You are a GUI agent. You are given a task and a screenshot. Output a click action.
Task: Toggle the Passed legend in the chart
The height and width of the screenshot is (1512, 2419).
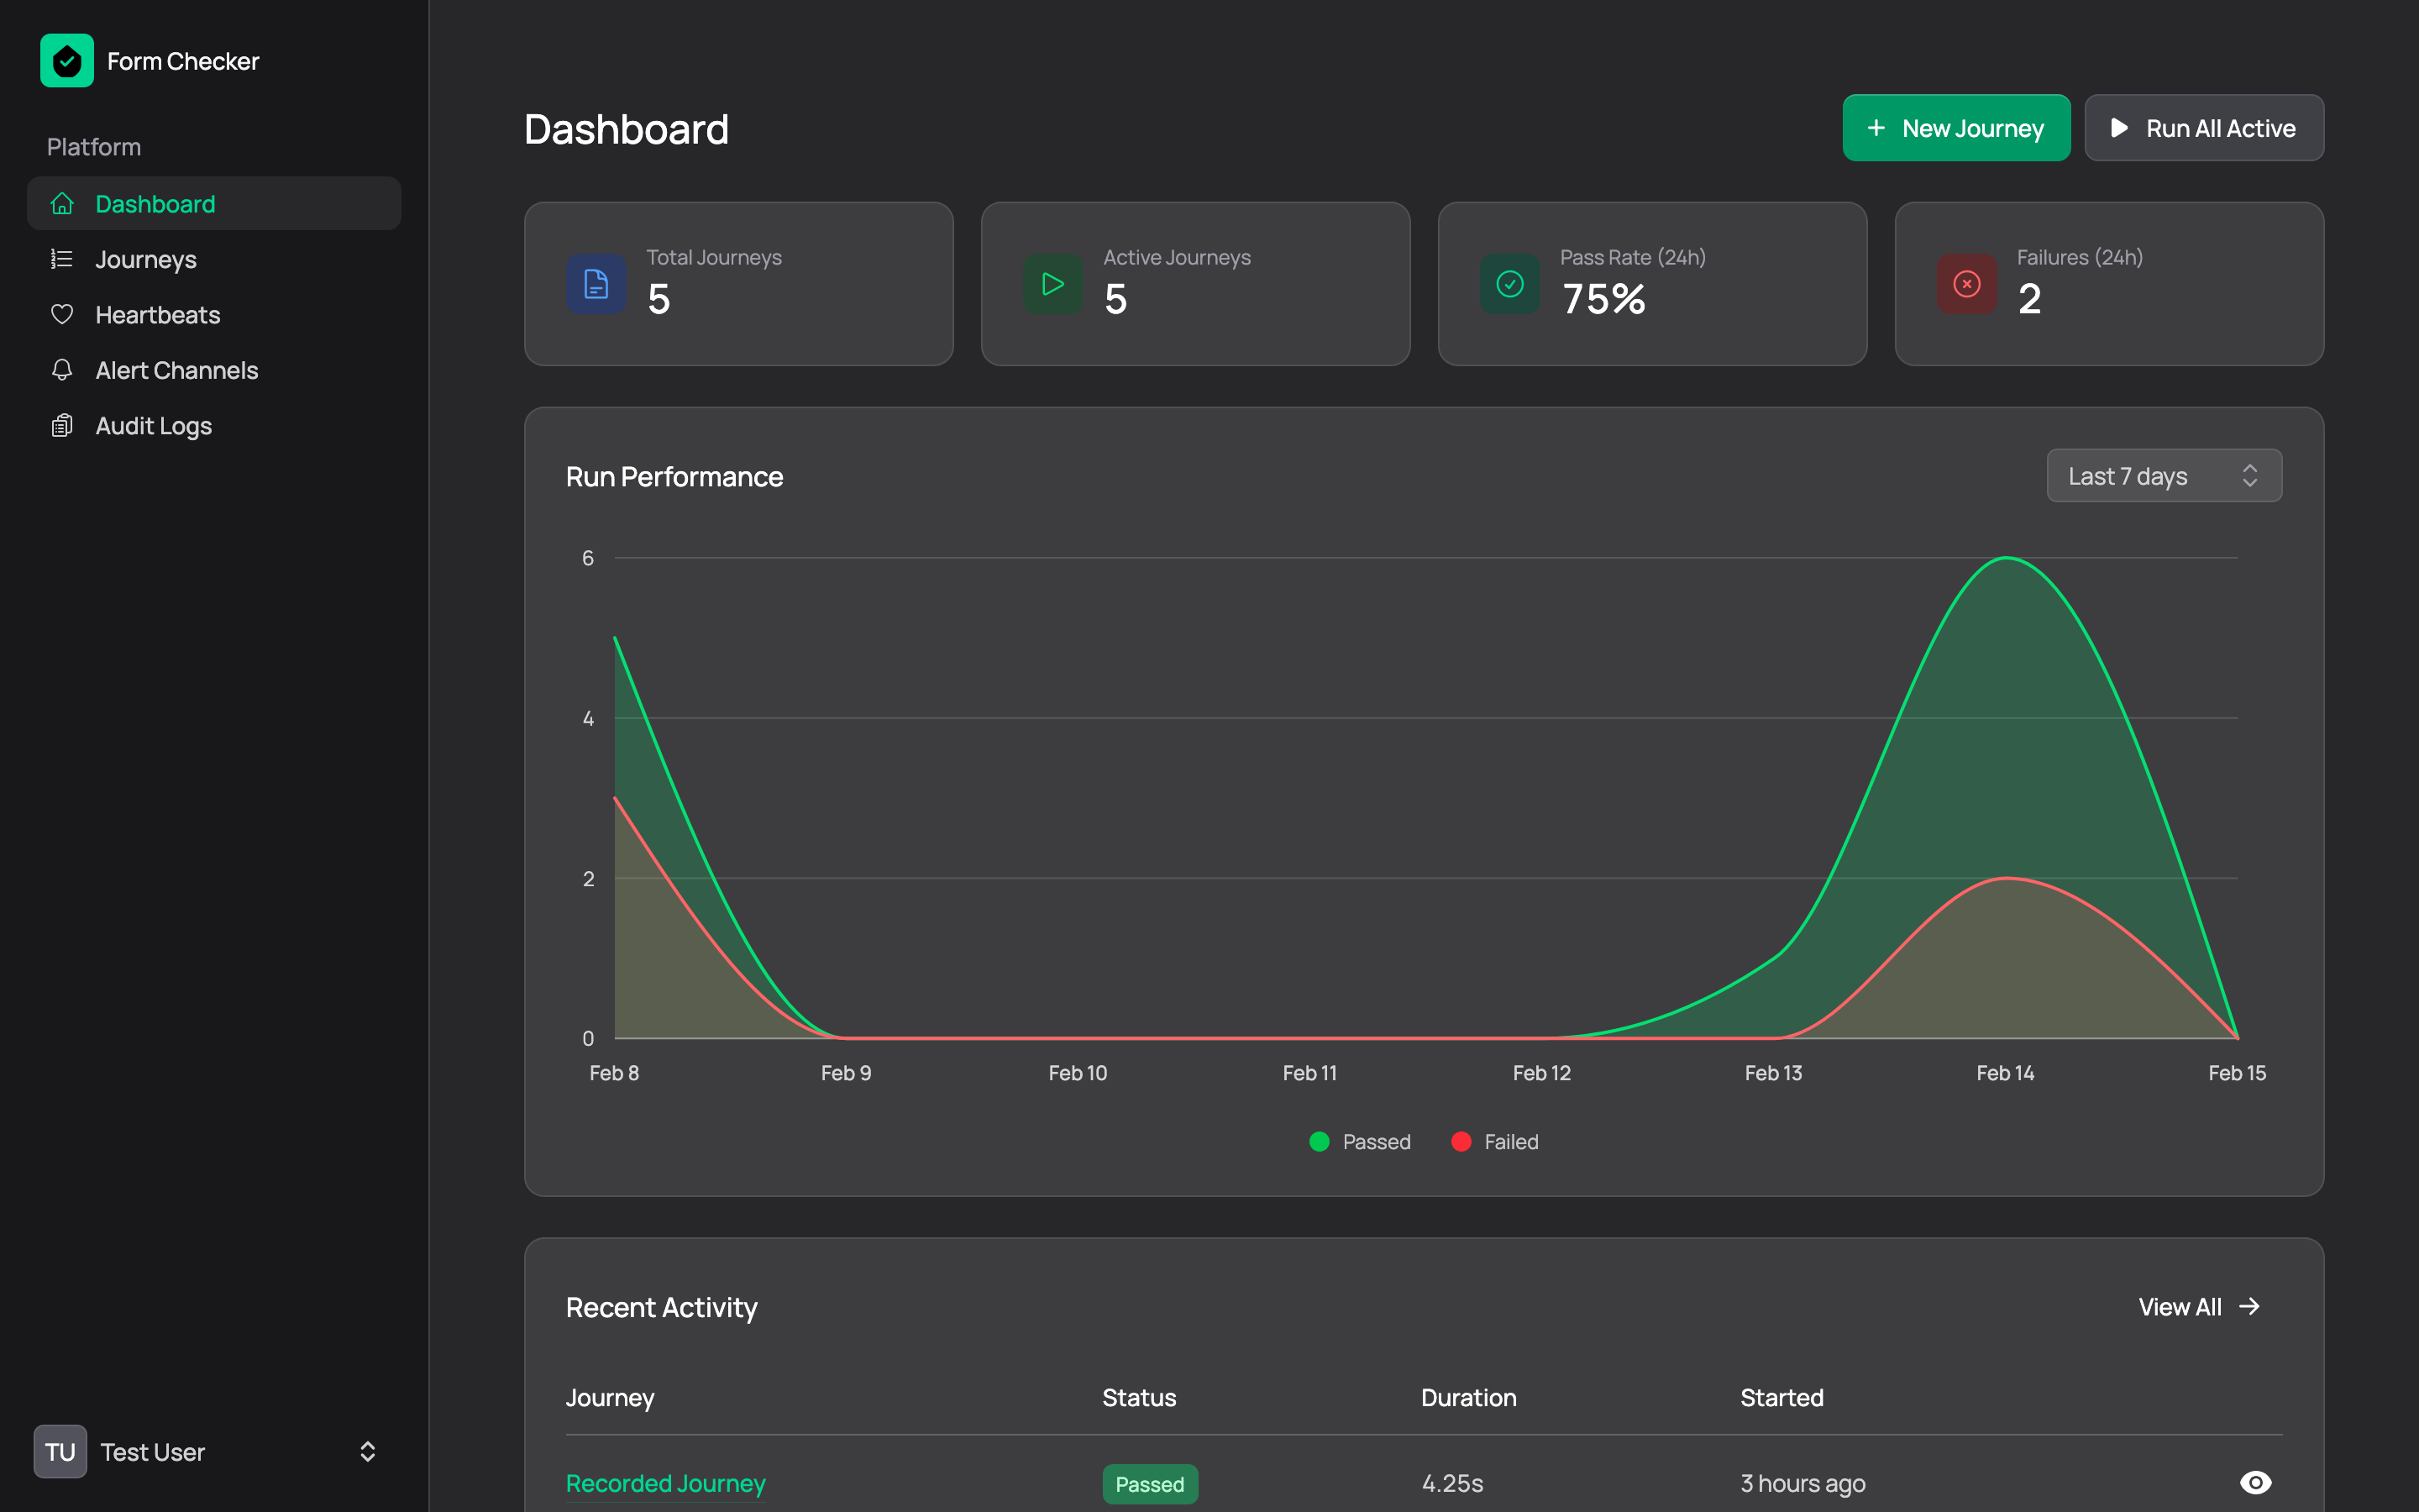(x=1360, y=1141)
